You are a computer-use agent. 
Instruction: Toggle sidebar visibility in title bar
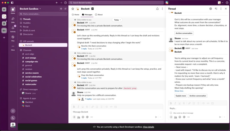coord(12,3)
